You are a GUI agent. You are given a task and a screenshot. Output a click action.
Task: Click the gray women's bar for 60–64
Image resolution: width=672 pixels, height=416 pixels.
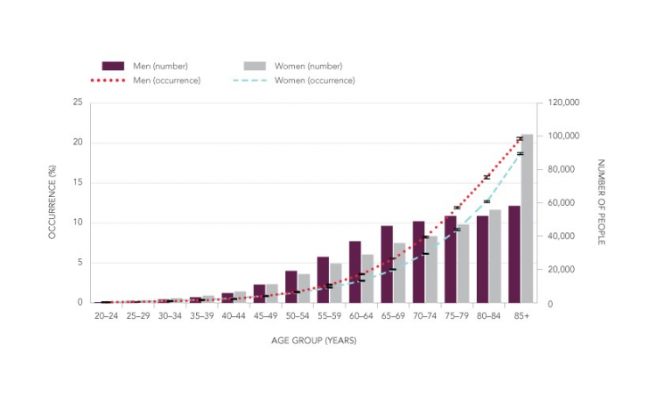pos(367,279)
